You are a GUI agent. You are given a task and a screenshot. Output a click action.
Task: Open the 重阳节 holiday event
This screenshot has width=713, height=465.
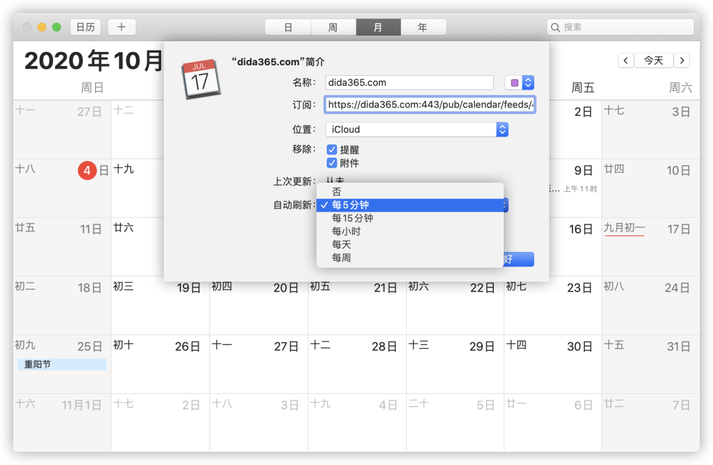click(62, 364)
